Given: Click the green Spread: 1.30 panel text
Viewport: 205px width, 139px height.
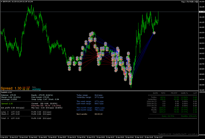Looking at the screenshot, I should [7, 104].
